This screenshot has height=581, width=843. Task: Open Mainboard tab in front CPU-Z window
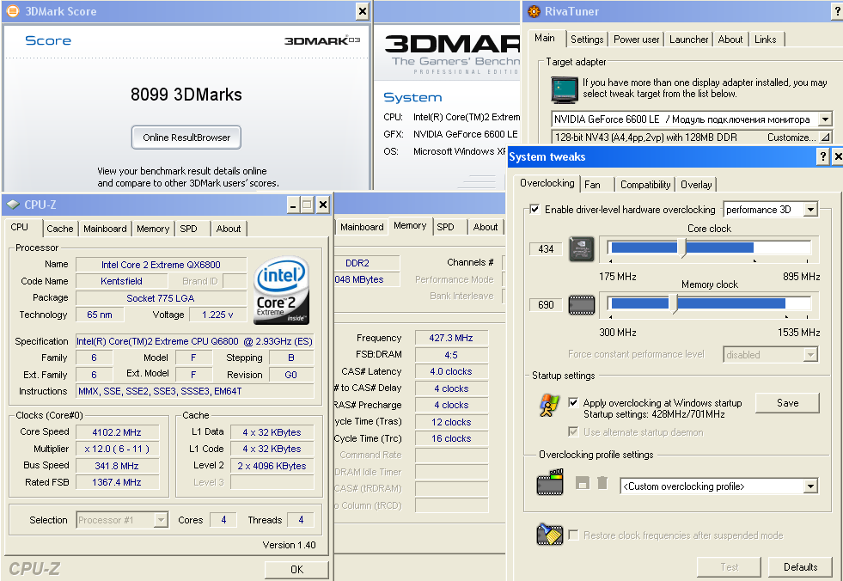coord(105,229)
